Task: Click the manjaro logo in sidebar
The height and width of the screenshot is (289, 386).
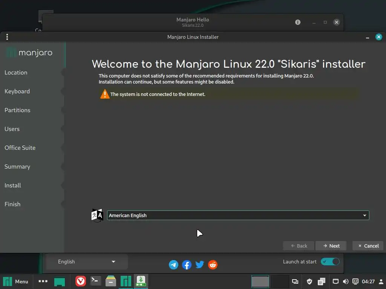Action: coord(29,52)
